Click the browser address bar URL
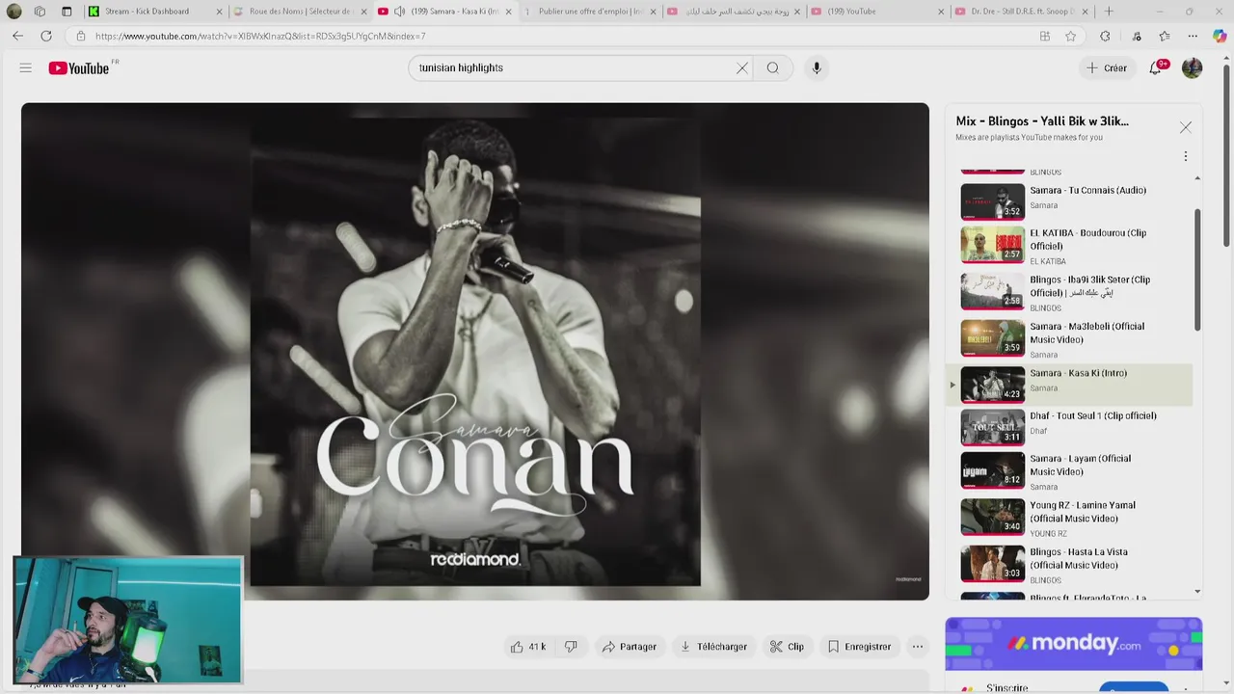This screenshot has width=1234, height=694. tap(260, 36)
